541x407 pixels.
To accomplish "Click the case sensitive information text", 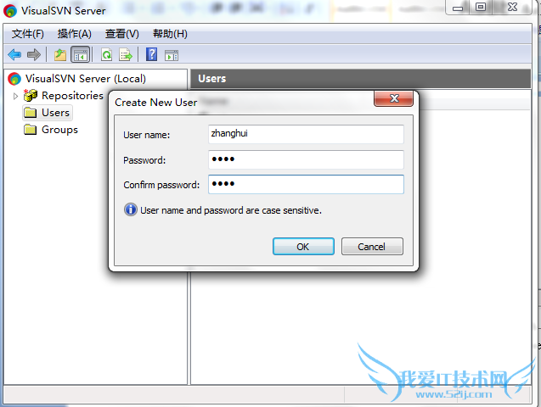I will pyautogui.click(x=231, y=210).
